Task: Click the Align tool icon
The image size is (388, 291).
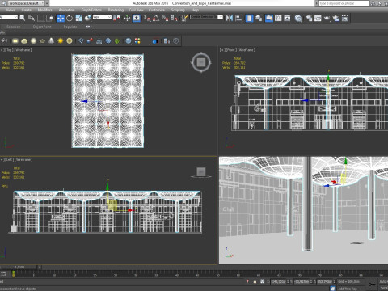Action: 238,18
